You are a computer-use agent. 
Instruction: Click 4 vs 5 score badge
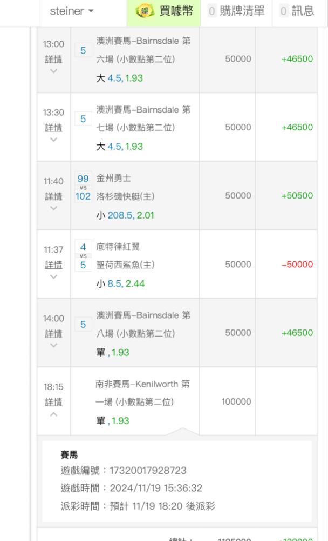pos(83,257)
